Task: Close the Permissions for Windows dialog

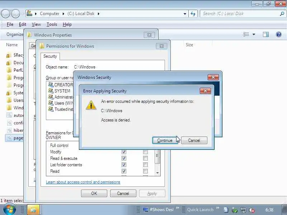Action: pyautogui.click(x=161, y=46)
